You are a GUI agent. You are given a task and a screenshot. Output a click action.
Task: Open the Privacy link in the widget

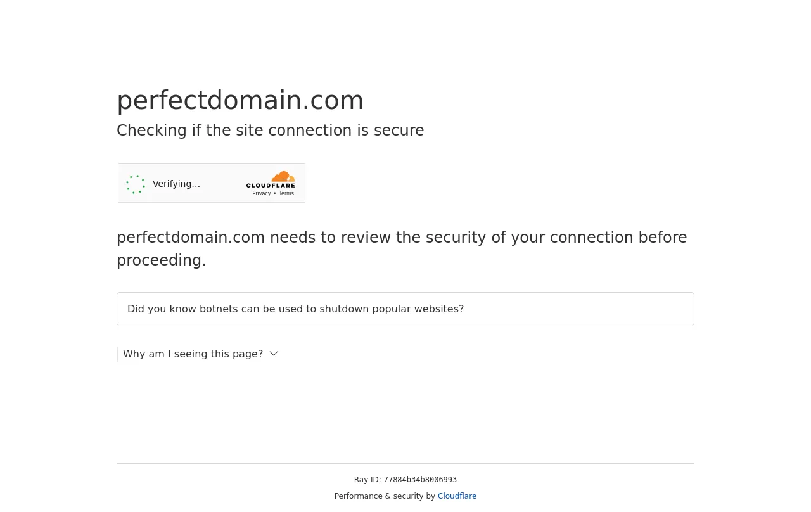[261, 193]
